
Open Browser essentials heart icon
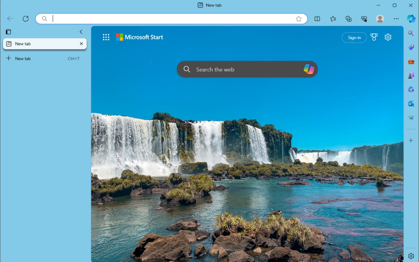tap(364, 19)
